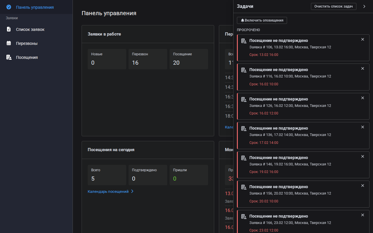Click the dashboard gauge icon in sidebar
373x233 pixels.
tap(9, 7)
